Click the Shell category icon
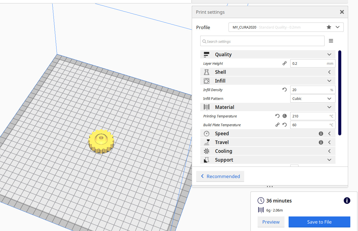This screenshot has height=231, width=358. coord(207,72)
